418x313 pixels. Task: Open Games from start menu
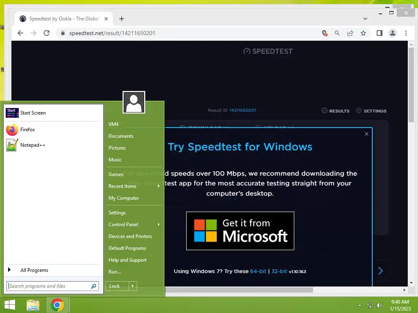click(x=134, y=174)
